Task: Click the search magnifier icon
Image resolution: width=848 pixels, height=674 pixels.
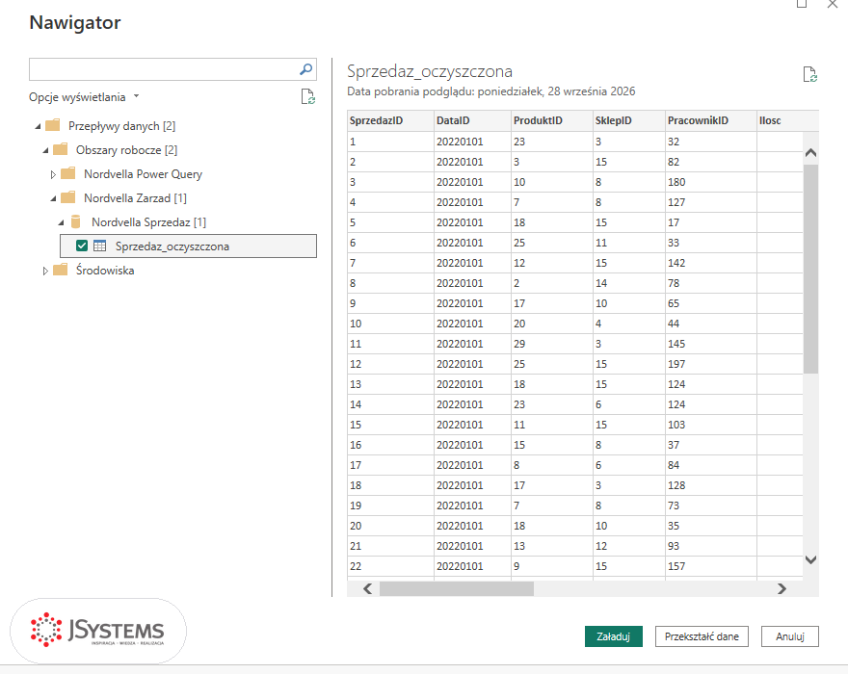Action: pyautogui.click(x=305, y=69)
